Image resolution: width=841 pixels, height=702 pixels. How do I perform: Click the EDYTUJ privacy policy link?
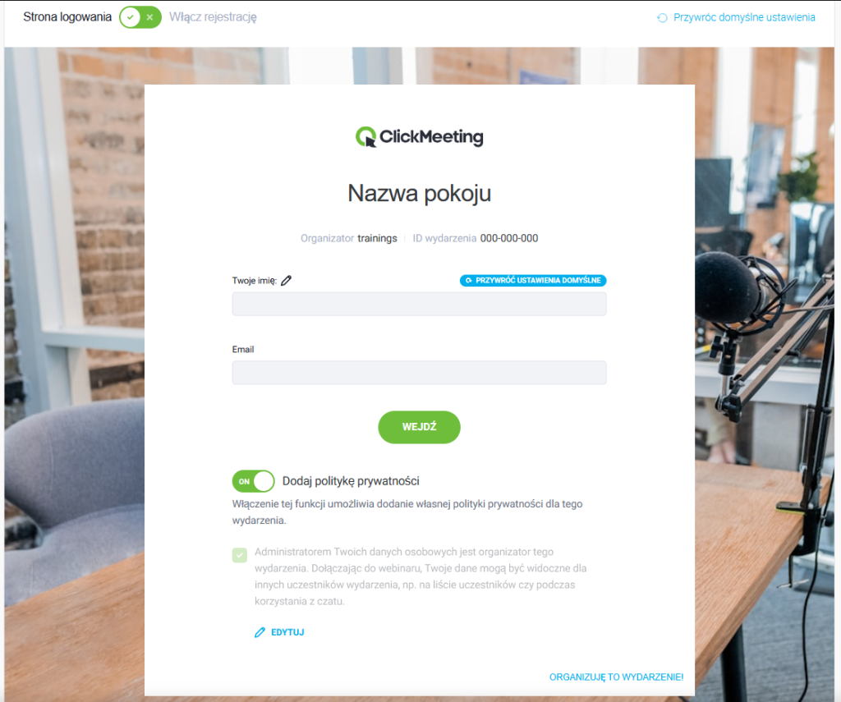(x=287, y=632)
